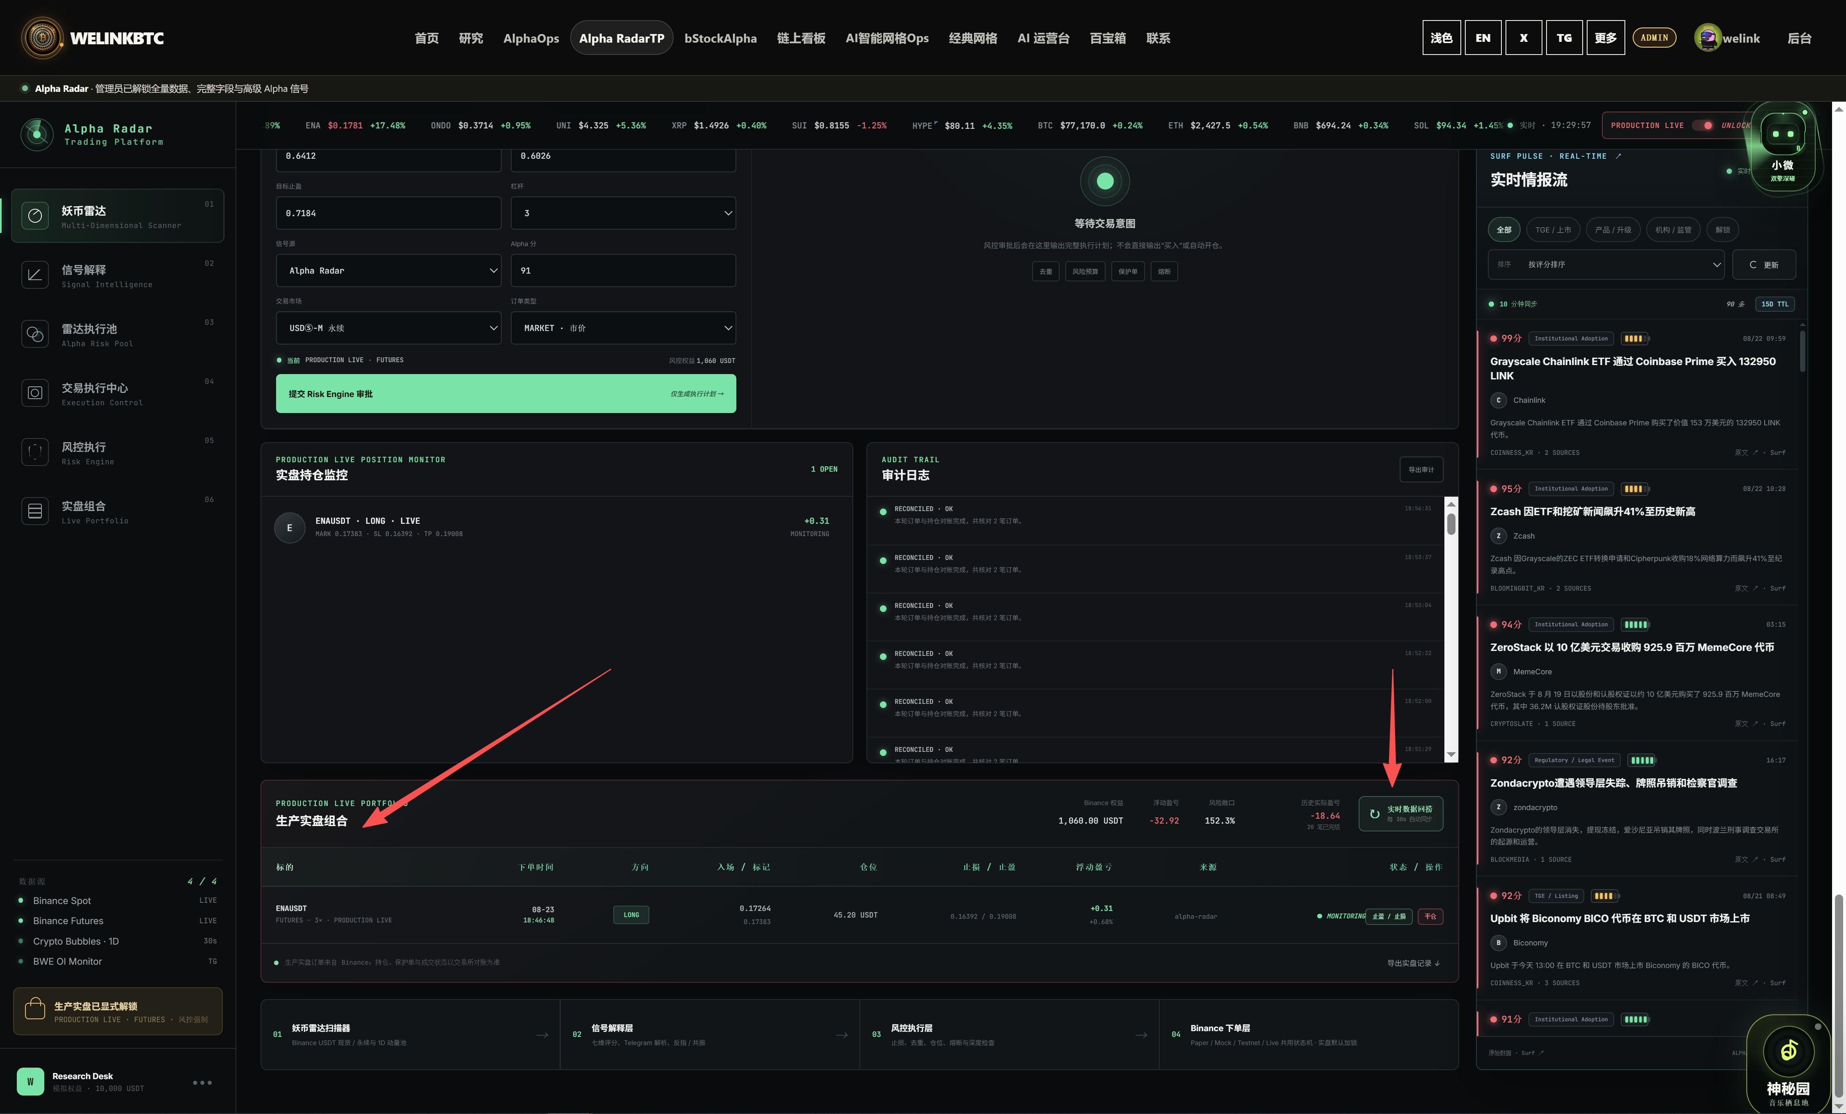Click the page vertical scrollbar thumb
Viewport: 1846px width, 1114px height.
click(x=1839, y=995)
